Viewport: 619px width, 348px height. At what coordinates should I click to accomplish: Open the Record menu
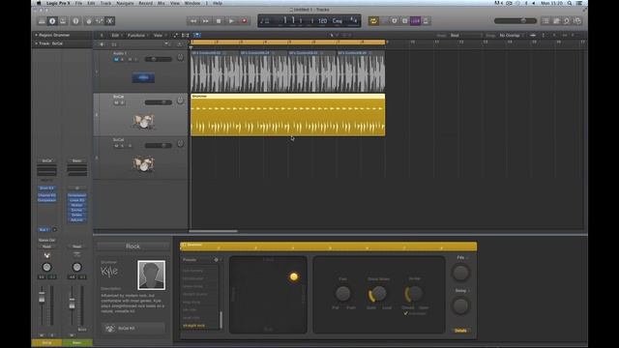click(x=145, y=3)
